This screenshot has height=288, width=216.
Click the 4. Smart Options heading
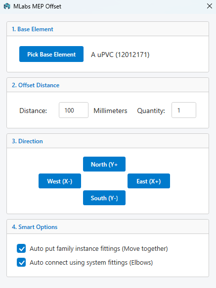point(35,227)
